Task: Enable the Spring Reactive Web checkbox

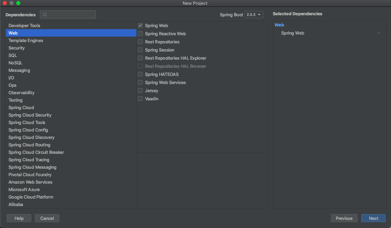Action: click(x=140, y=34)
